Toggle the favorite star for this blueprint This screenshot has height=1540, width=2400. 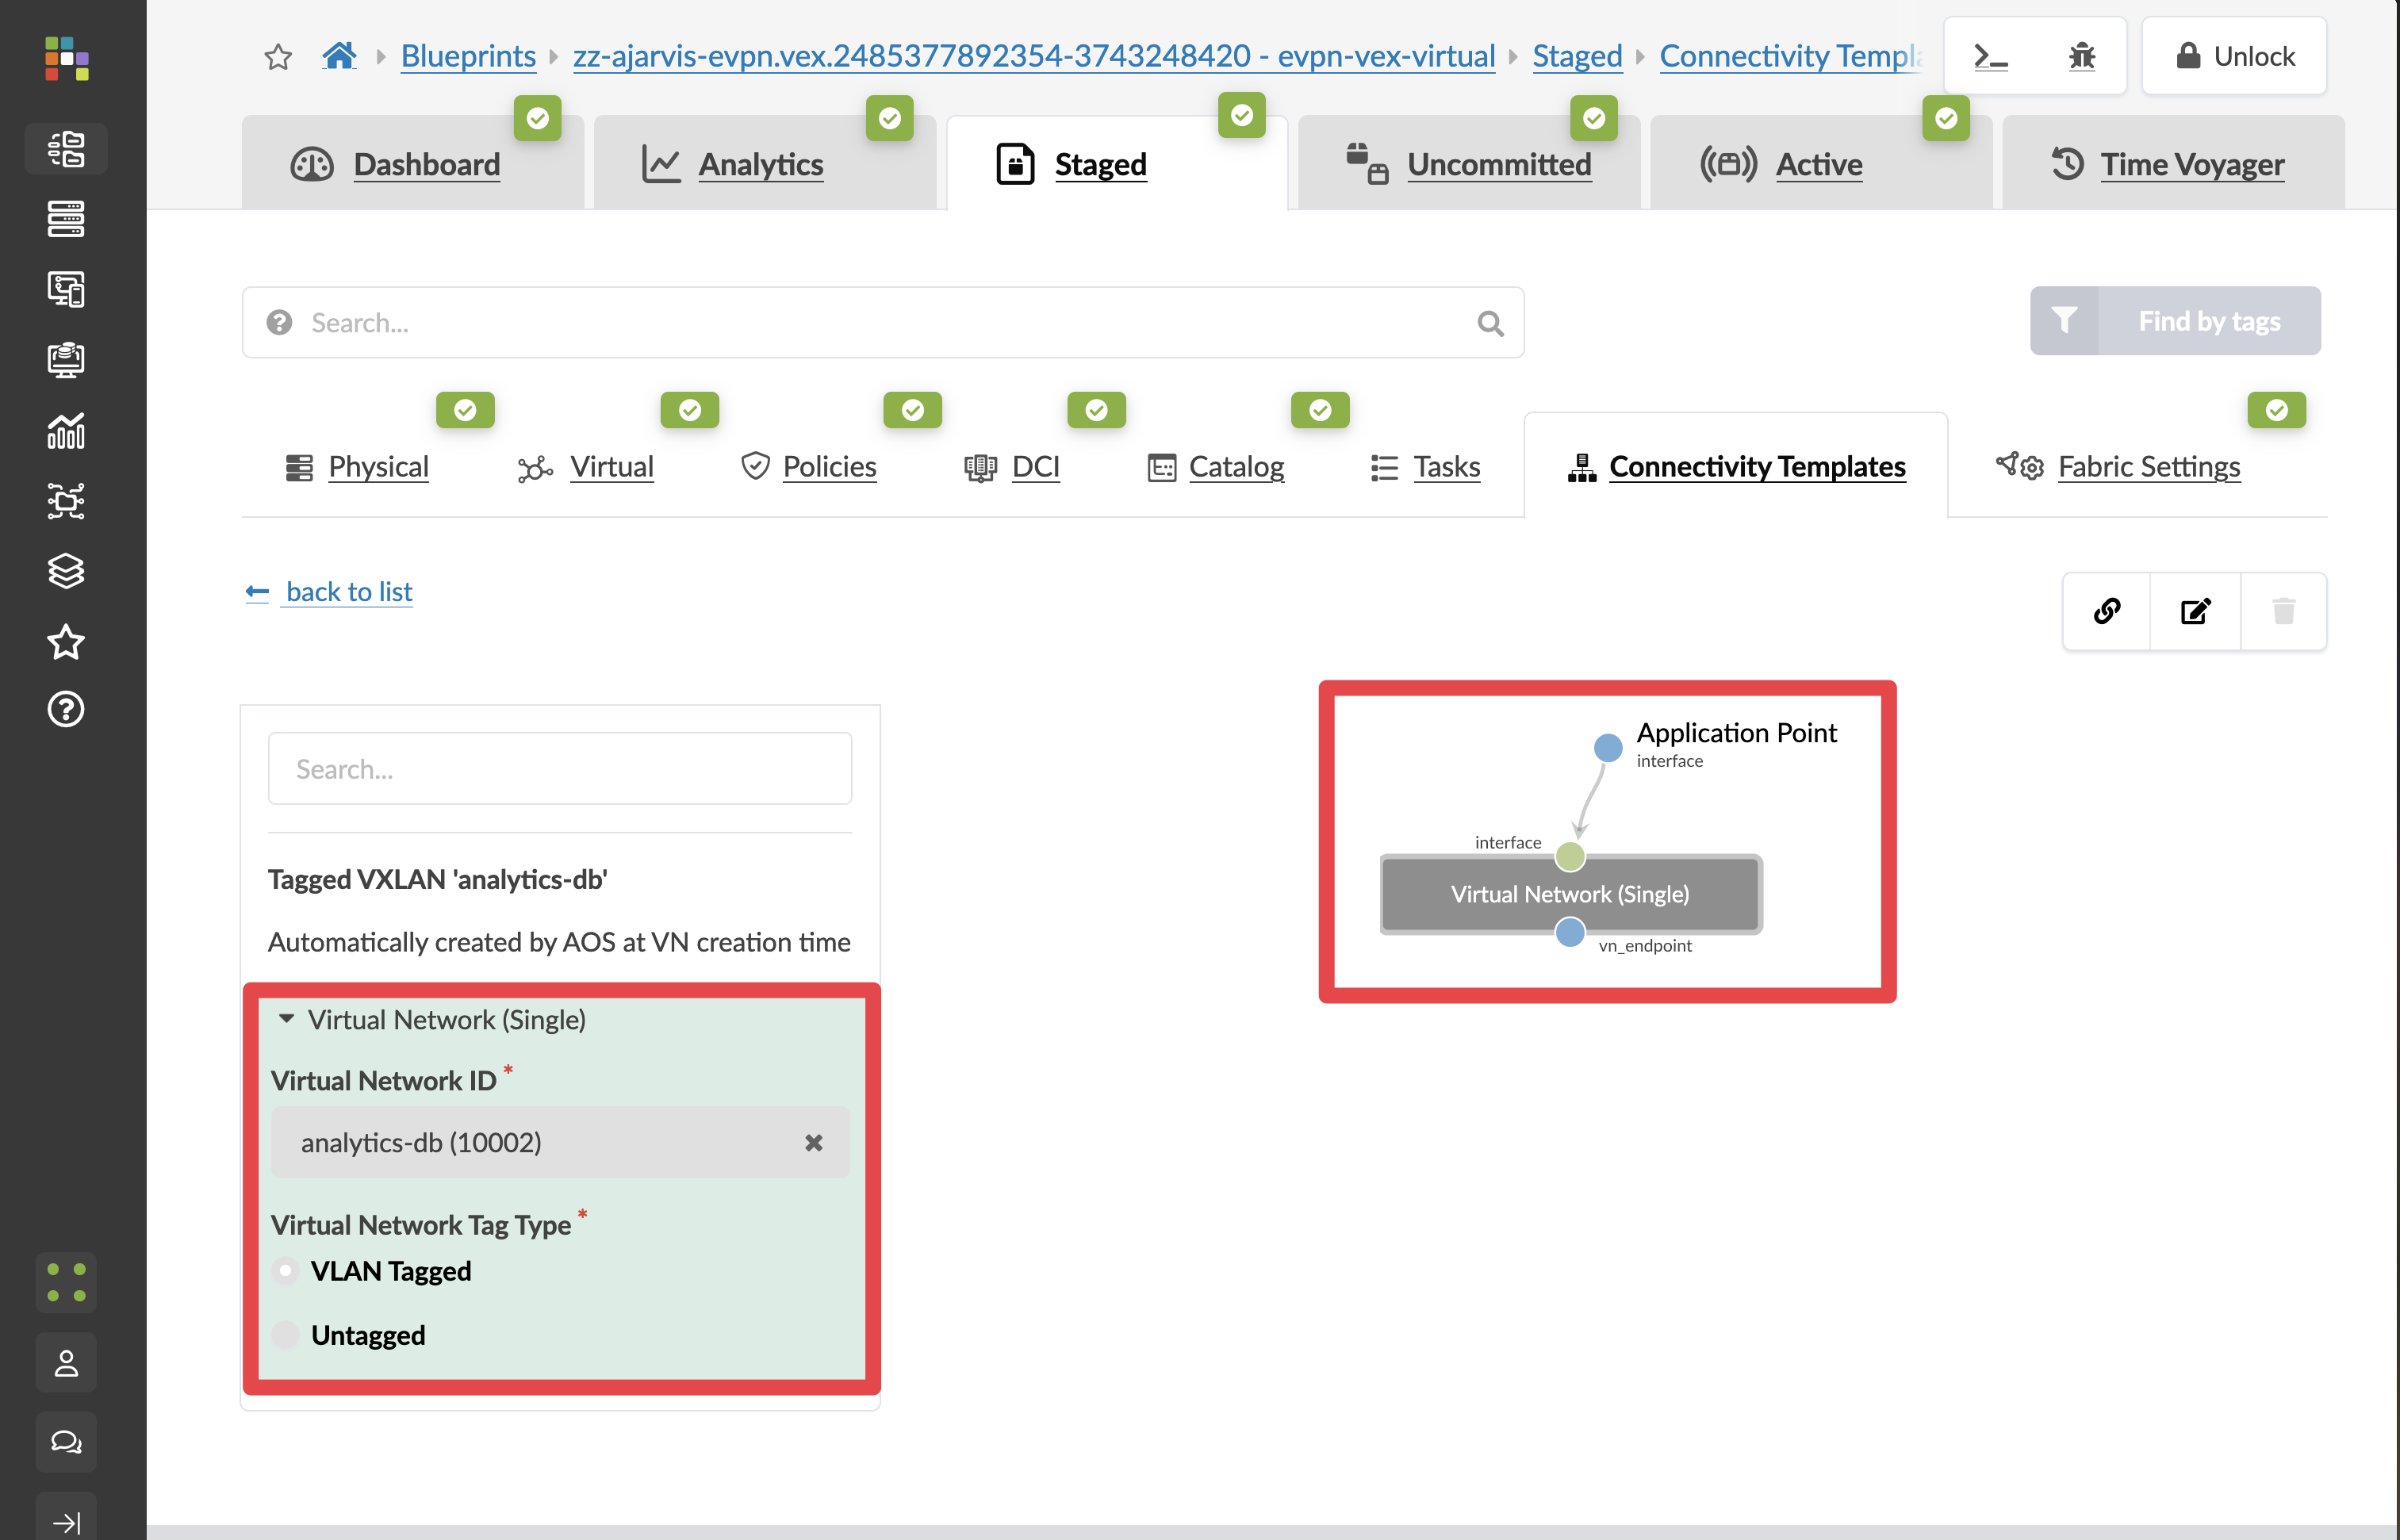(x=277, y=56)
